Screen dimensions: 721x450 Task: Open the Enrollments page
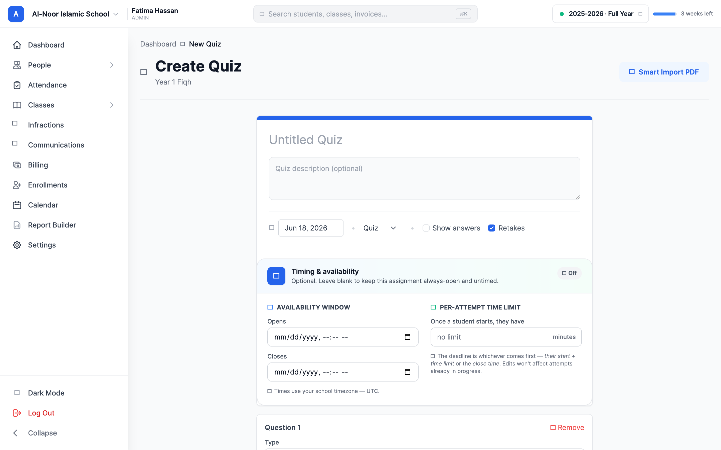[63, 185]
